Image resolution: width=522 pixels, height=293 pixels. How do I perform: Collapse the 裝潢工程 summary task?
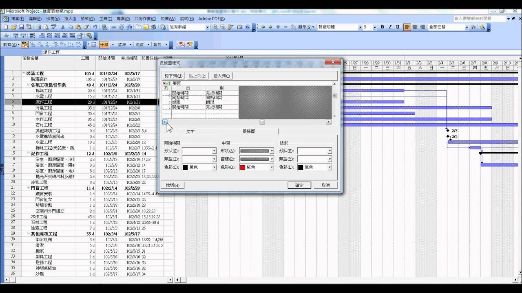(x=24, y=73)
